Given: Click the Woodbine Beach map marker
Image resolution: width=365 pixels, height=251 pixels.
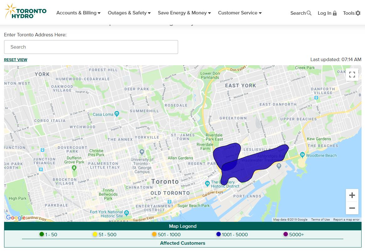Looking at the screenshot, I should pyautogui.click(x=302, y=155).
